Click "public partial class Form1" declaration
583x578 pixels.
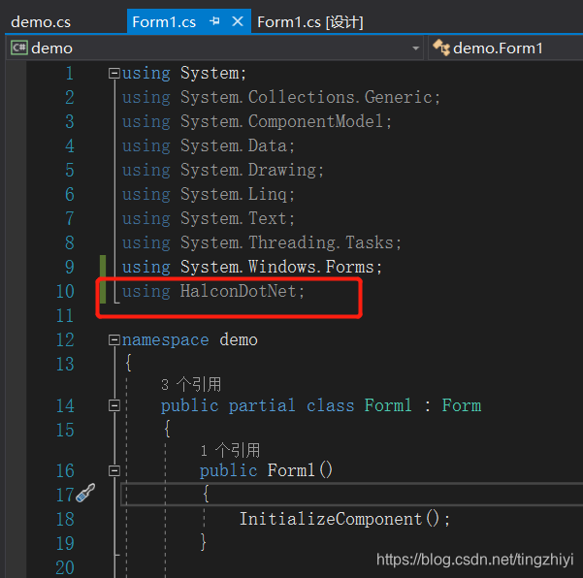286,405
